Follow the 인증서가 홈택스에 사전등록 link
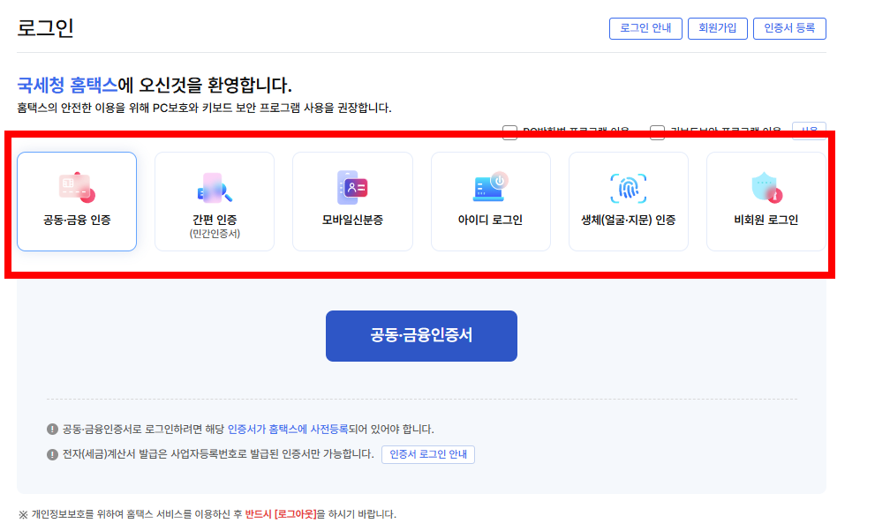This screenshot has height=531, width=875. pyautogui.click(x=288, y=429)
